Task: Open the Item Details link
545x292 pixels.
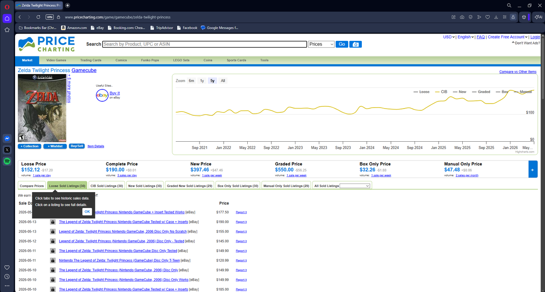Action: coord(95,146)
